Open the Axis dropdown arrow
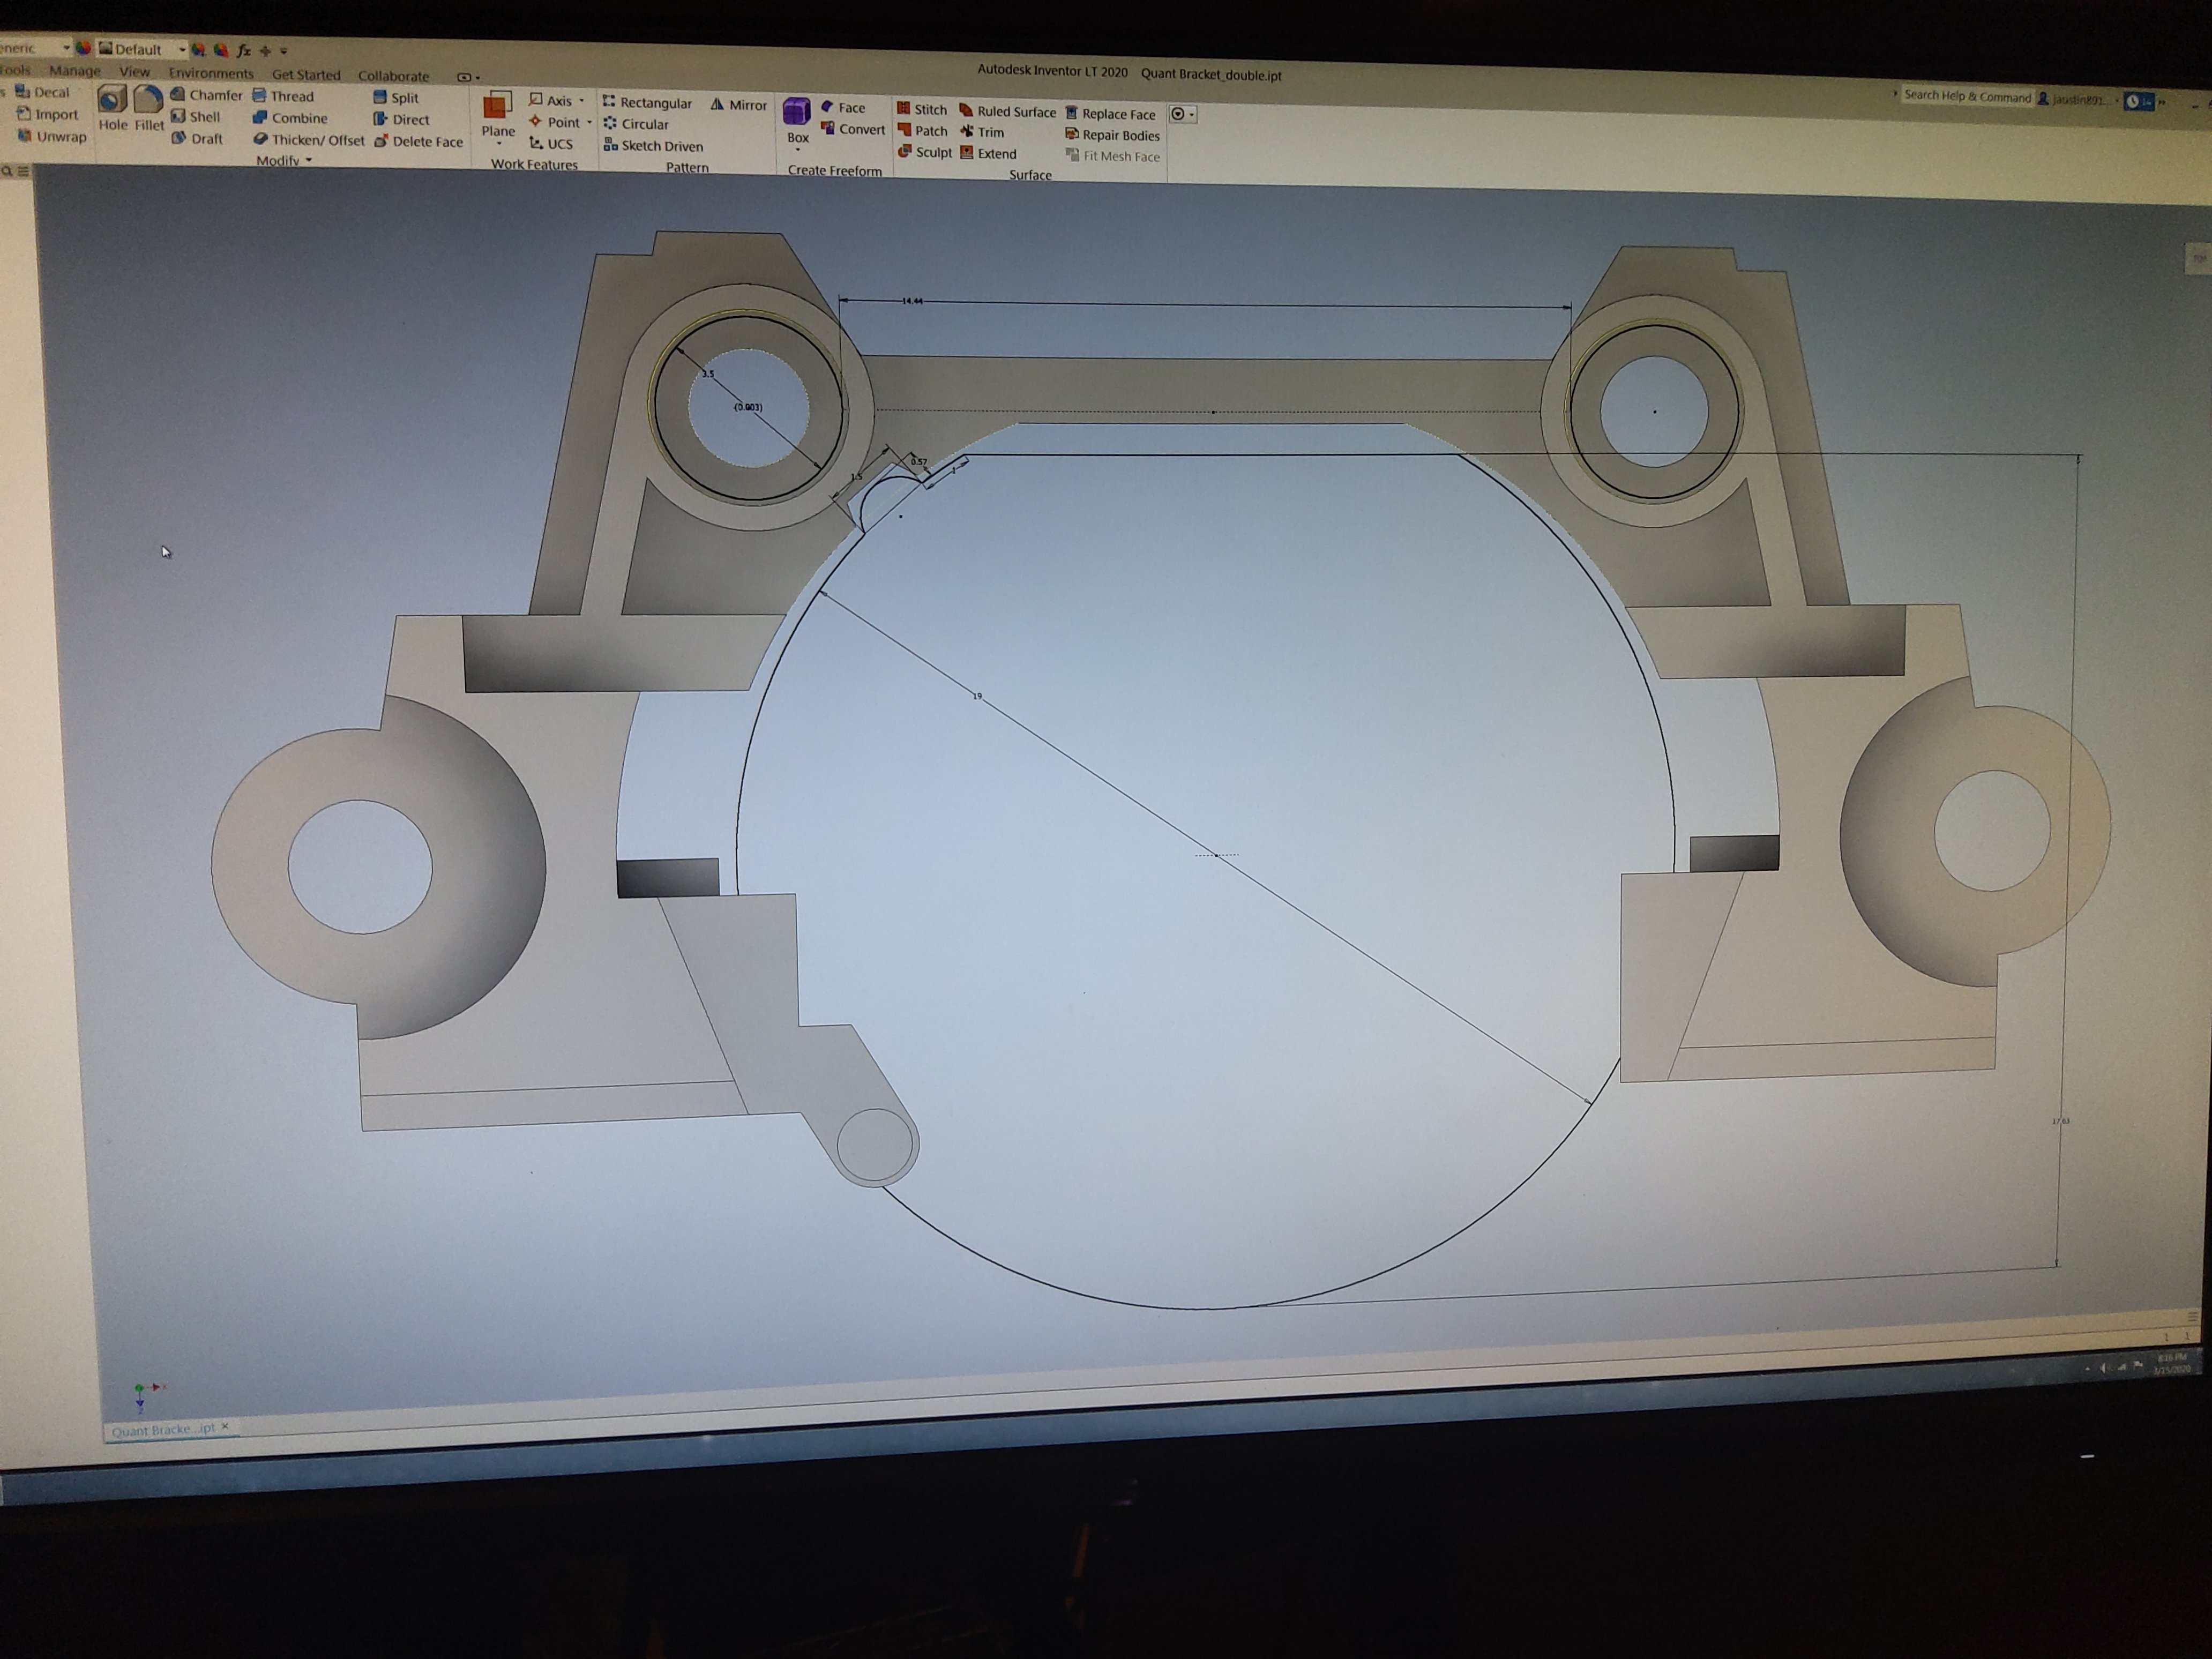 pyautogui.click(x=581, y=101)
